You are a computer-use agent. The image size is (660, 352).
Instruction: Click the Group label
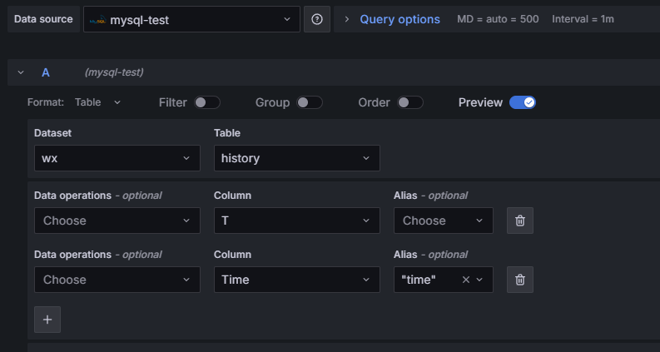272,102
